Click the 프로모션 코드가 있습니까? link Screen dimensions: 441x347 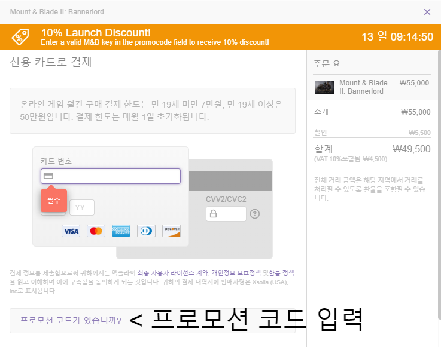pos(71,320)
